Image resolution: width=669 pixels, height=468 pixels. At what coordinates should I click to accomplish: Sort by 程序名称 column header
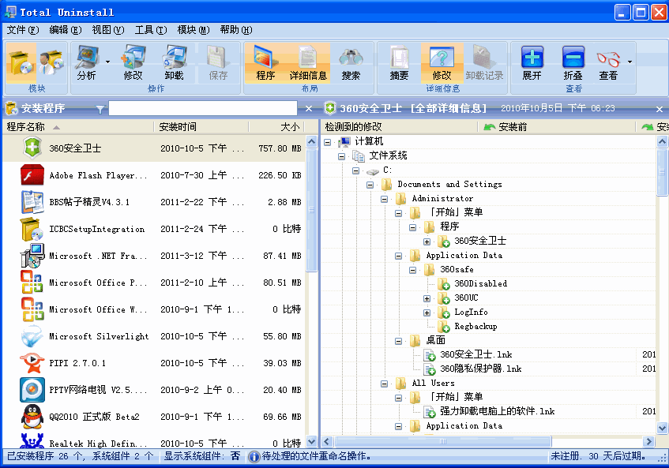(78, 126)
